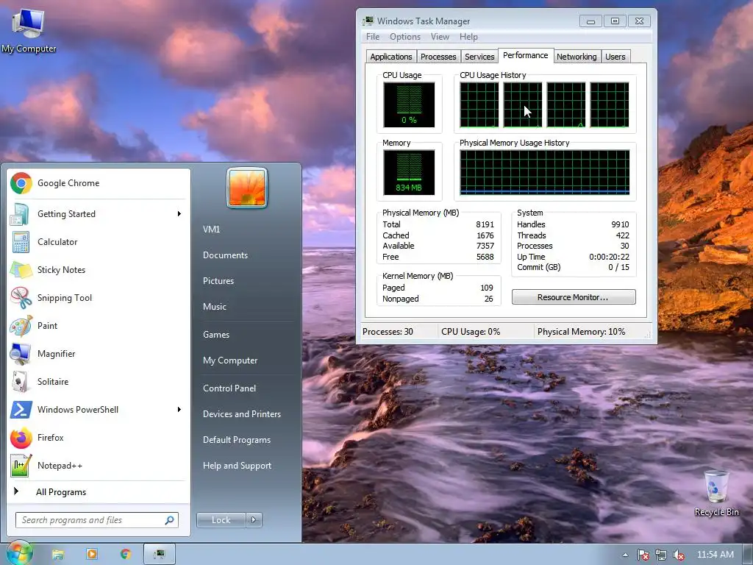753x565 pixels.
Task: Click the Physical Memory Usage History graph
Action: [545, 172]
